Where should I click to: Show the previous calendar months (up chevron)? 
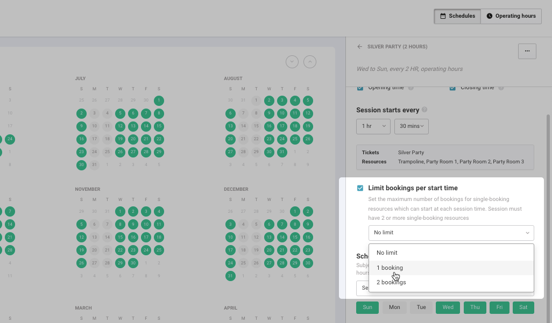pyautogui.click(x=310, y=62)
